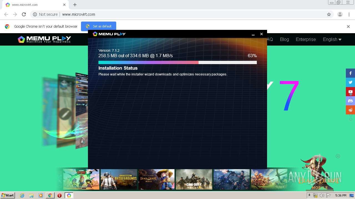
Task: Open the PUBG Battlegrounds game thumbnail
Action: tap(119, 179)
